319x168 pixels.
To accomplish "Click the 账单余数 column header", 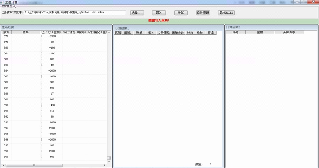I will point(178,33).
